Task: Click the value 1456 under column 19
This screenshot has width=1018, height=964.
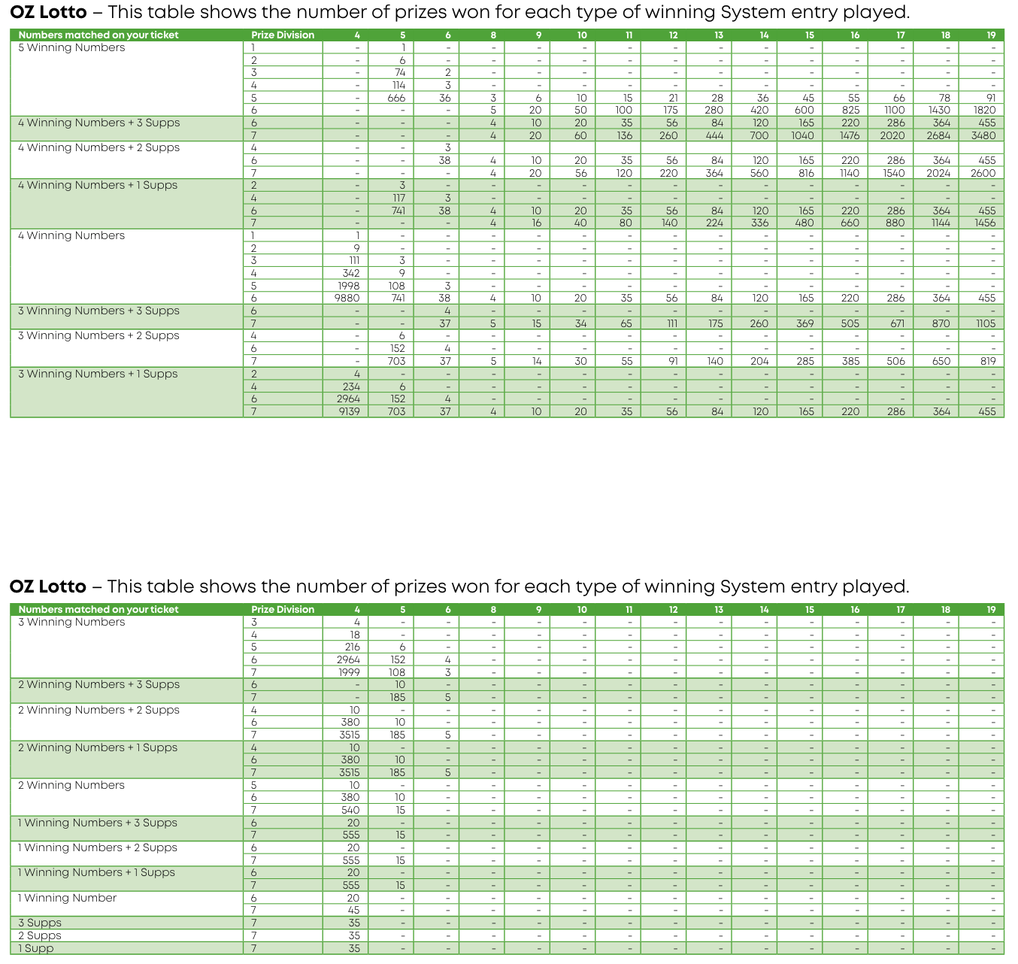Action: [x=985, y=223]
